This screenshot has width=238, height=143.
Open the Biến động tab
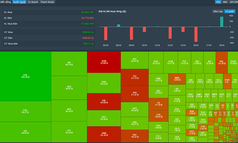pos(6,2)
